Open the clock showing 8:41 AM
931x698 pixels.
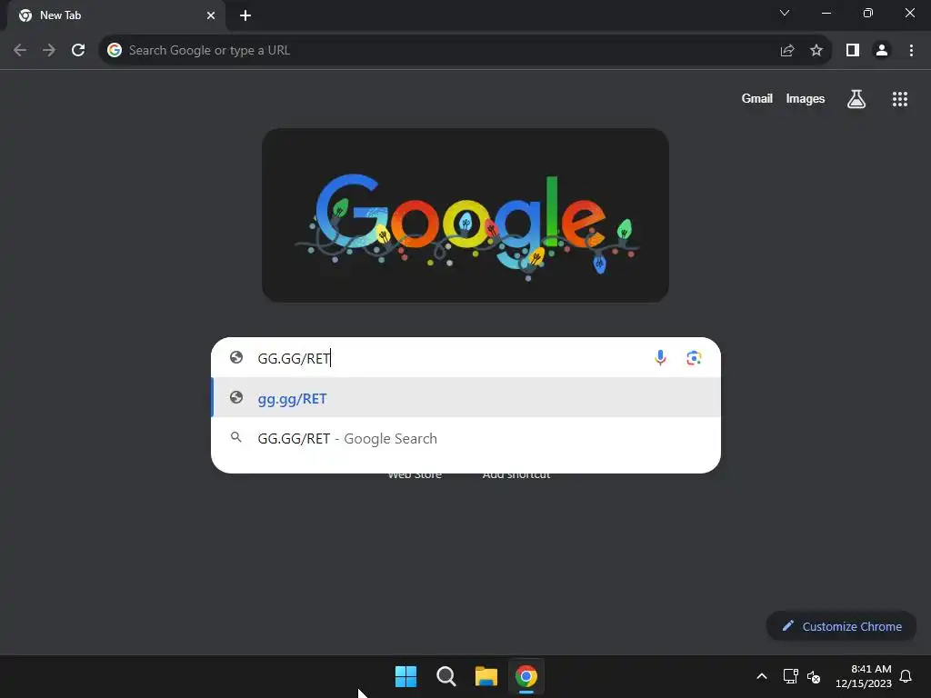pyautogui.click(x=864, y=676)
